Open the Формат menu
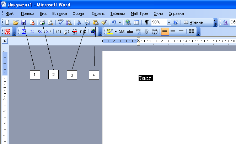The image size is (236, 144). point(79,13)
